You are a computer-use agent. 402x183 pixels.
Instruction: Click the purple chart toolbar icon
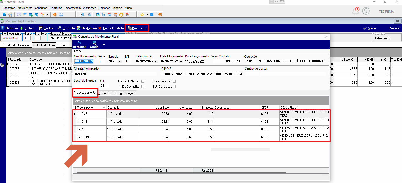(89, 15)
